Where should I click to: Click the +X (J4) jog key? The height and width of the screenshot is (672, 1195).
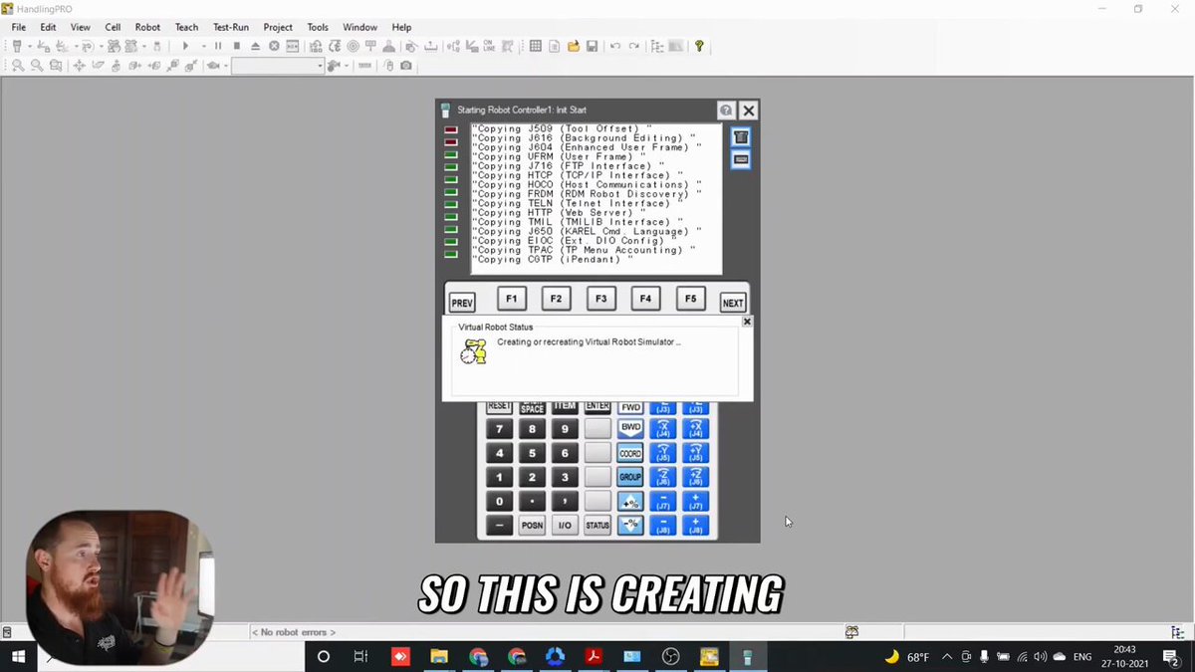pyautogui.click(x=696, y=429)
